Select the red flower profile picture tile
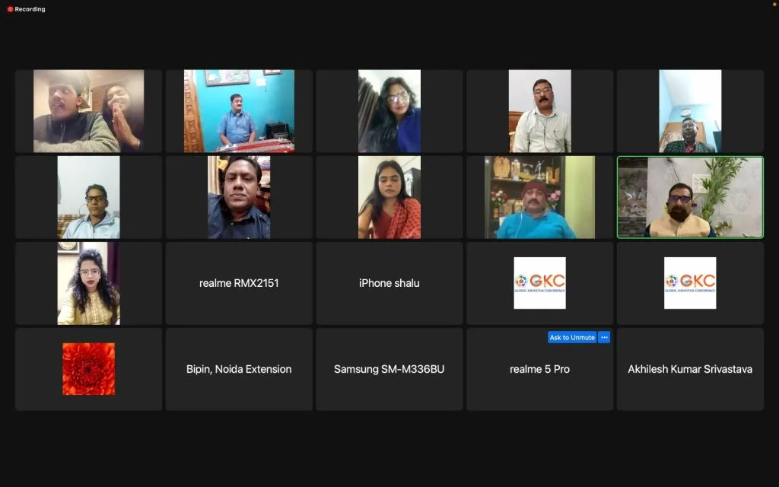 pos(88,369)
